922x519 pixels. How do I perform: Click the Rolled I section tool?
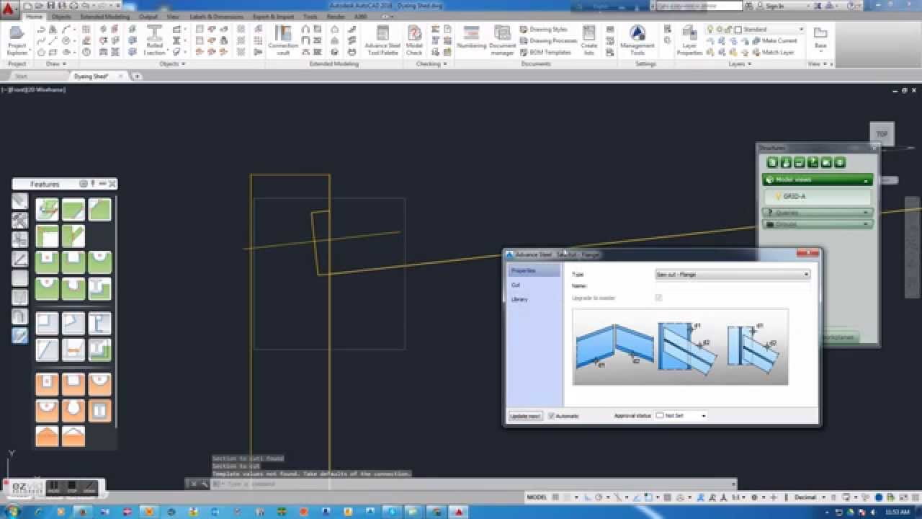[x=154, y=40]
